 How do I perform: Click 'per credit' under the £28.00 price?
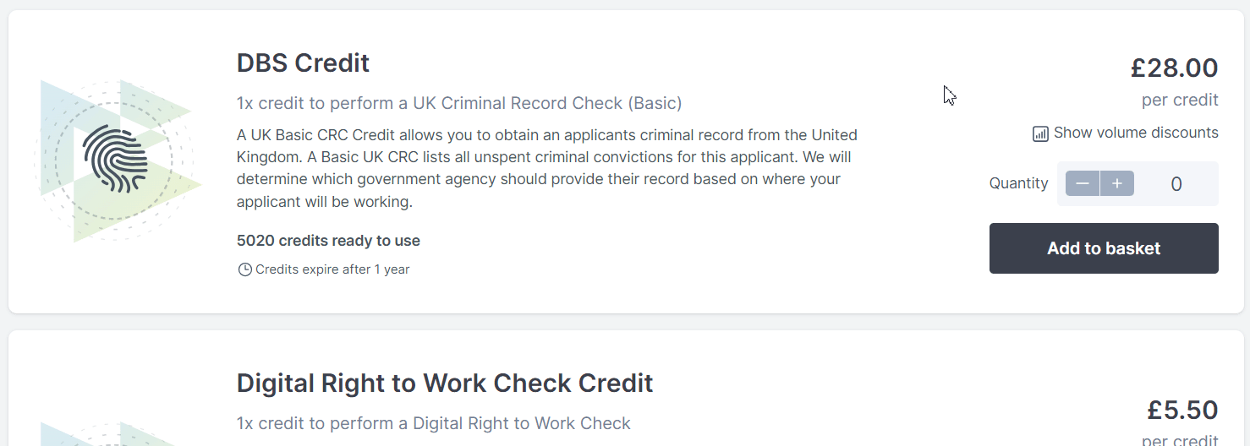tap(1180, 100)
